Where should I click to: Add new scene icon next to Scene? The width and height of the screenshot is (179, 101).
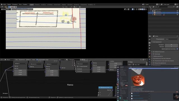pyautogui.click(x=157, y=4)
